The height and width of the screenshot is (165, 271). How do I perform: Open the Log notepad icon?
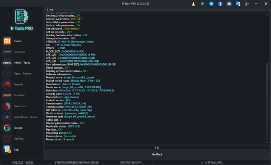7,150
